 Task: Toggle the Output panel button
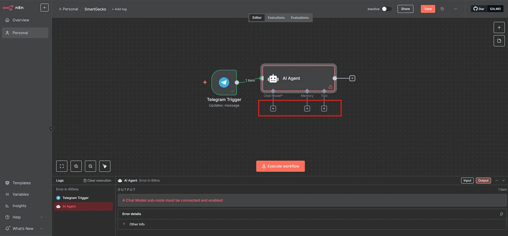click(483, 181)
